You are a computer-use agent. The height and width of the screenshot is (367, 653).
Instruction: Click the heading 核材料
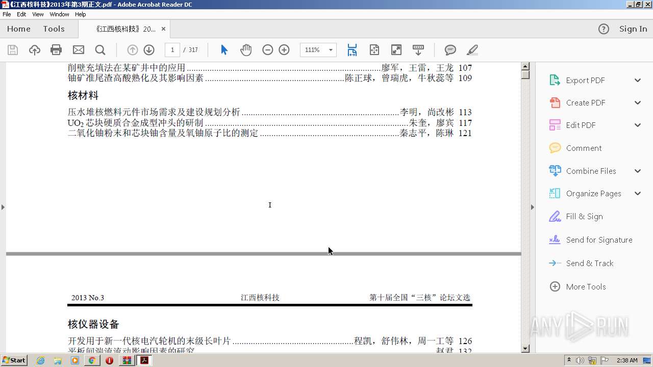[x=83, y=95]
